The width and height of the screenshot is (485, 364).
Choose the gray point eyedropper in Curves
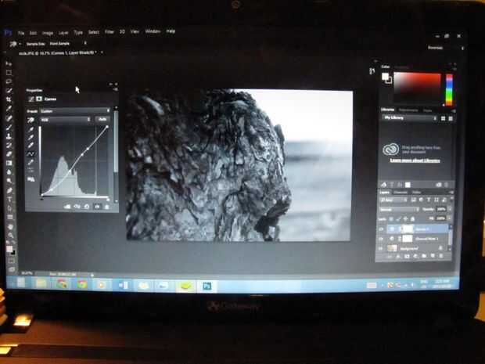pyautogui.click(x=31, y=137)
